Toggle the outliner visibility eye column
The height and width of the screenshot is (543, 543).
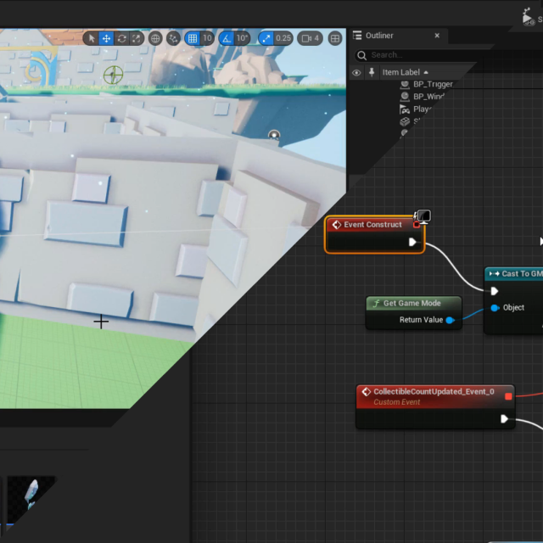tap(356, 72)
